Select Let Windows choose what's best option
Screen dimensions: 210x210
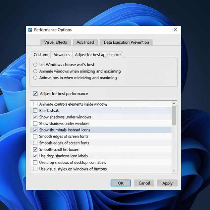[35, 65]
